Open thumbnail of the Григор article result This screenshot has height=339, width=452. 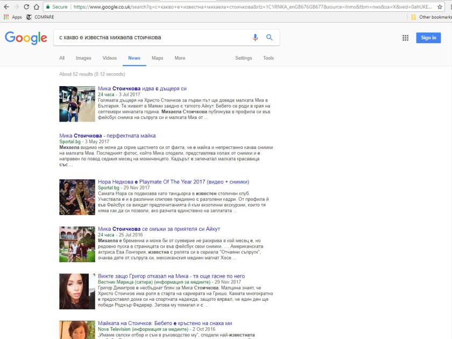(x=77, y=291)
